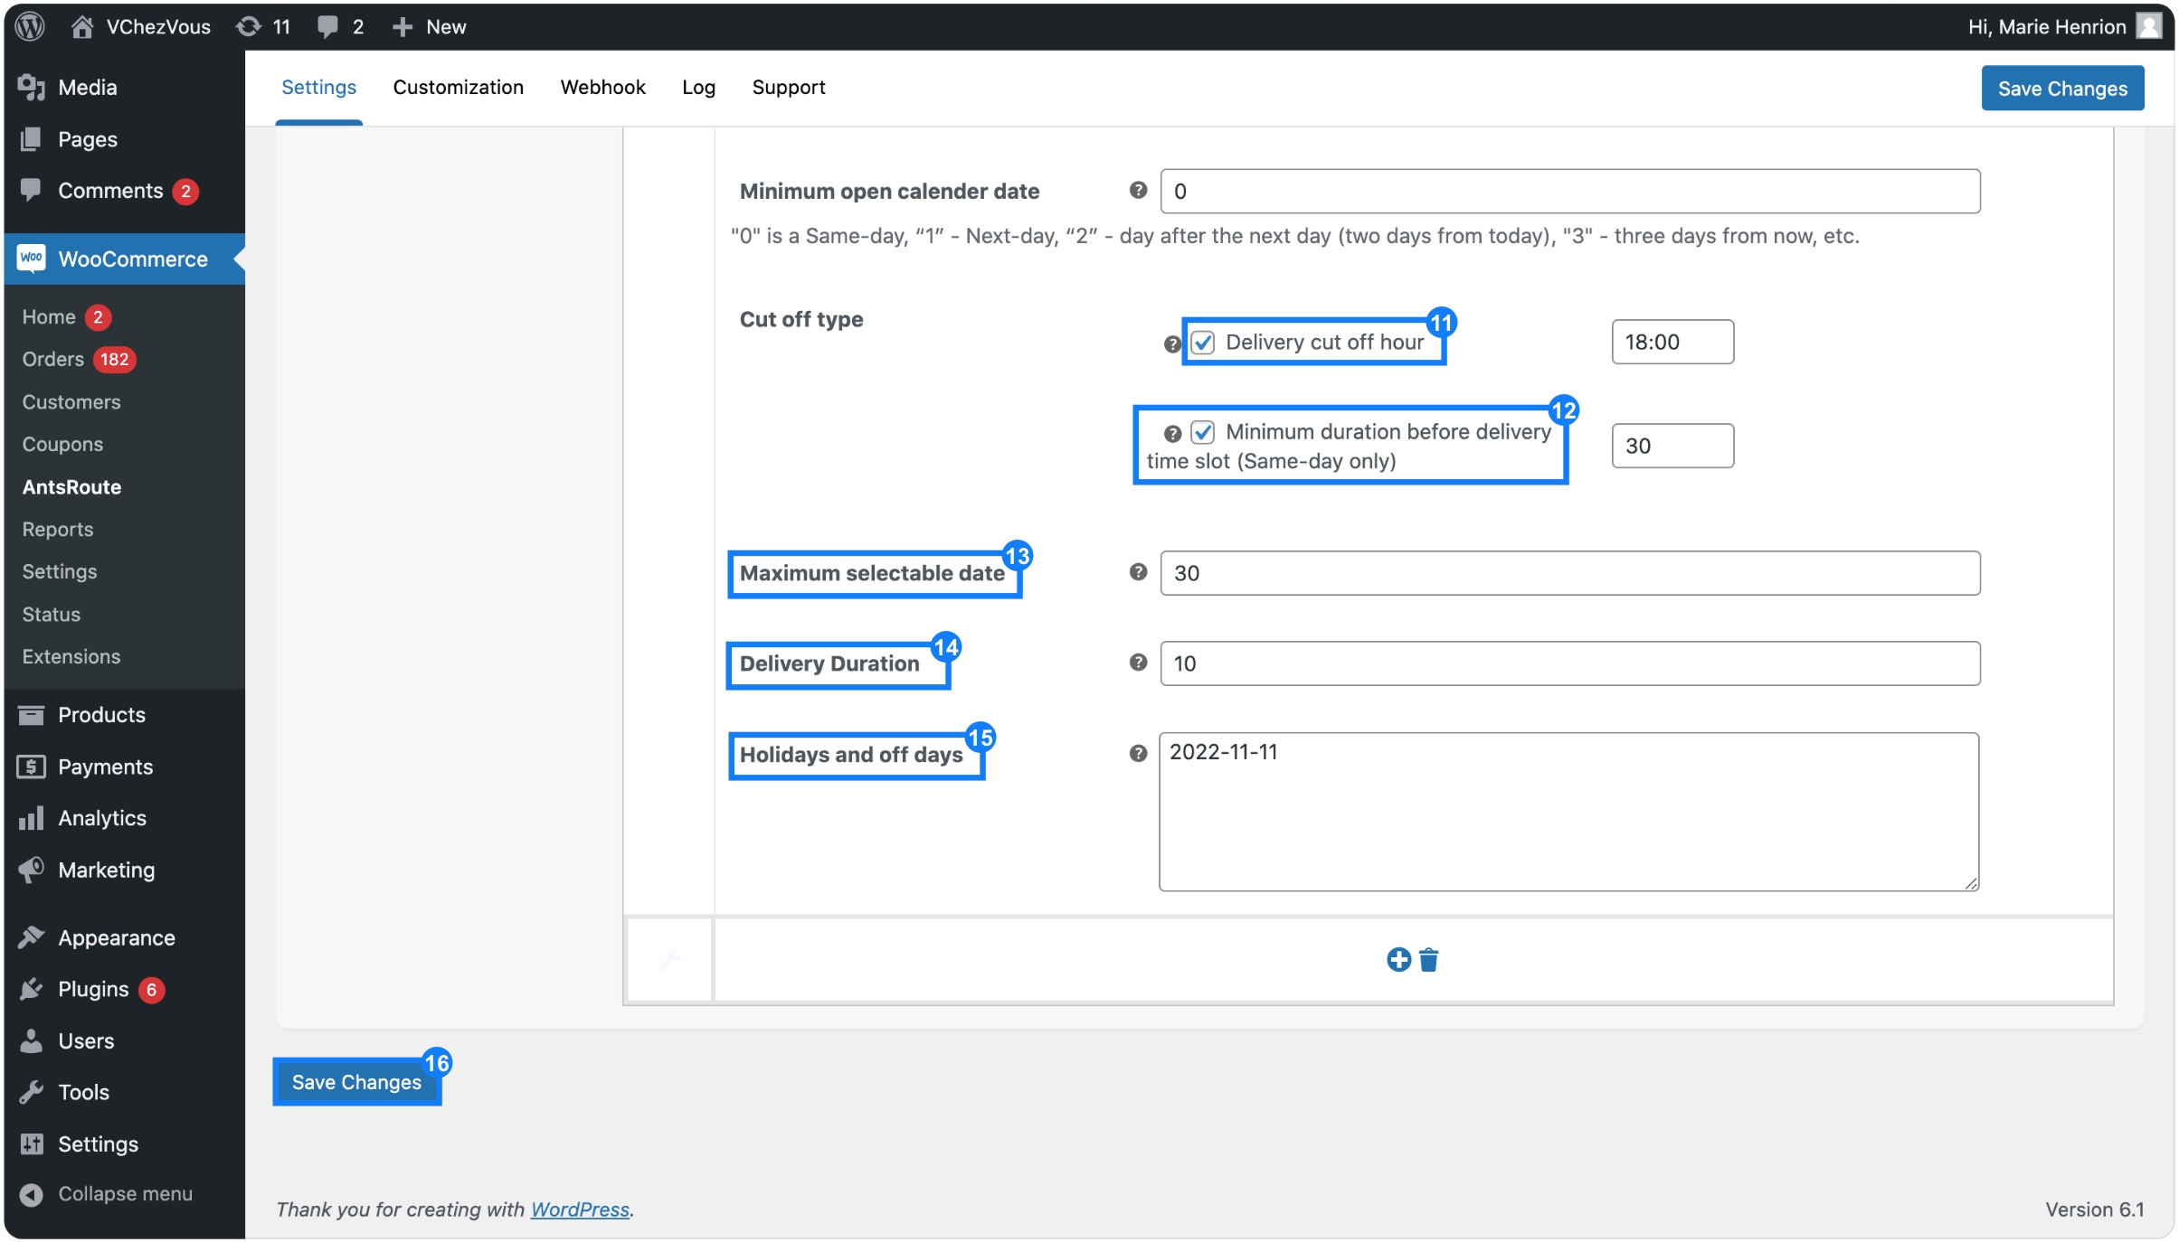2179x1242 pixels.
Task: Open the comments bubble in admin bar
Action: click(x=327, y=27)
